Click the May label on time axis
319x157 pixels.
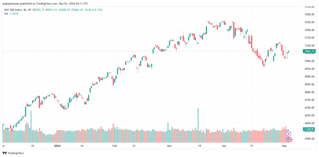coord(285,146)
